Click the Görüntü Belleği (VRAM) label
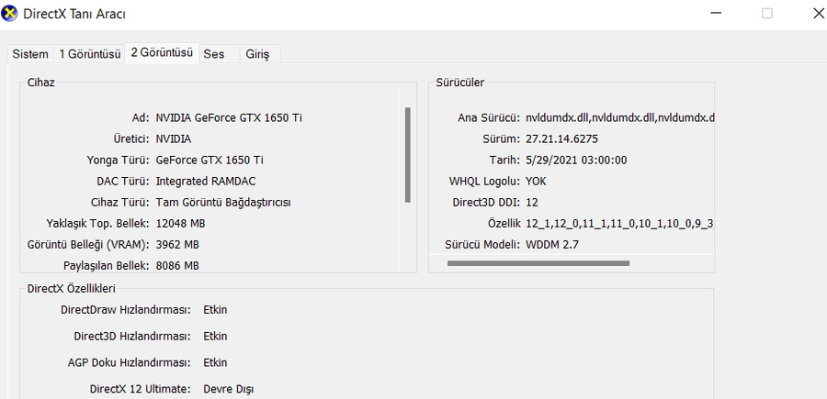 [88, 244]
